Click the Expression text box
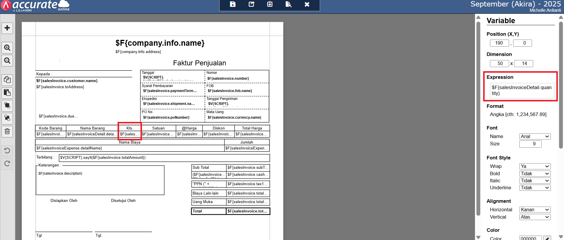Image resolution: width=564 pixels, height=240 pixels. 521,90
